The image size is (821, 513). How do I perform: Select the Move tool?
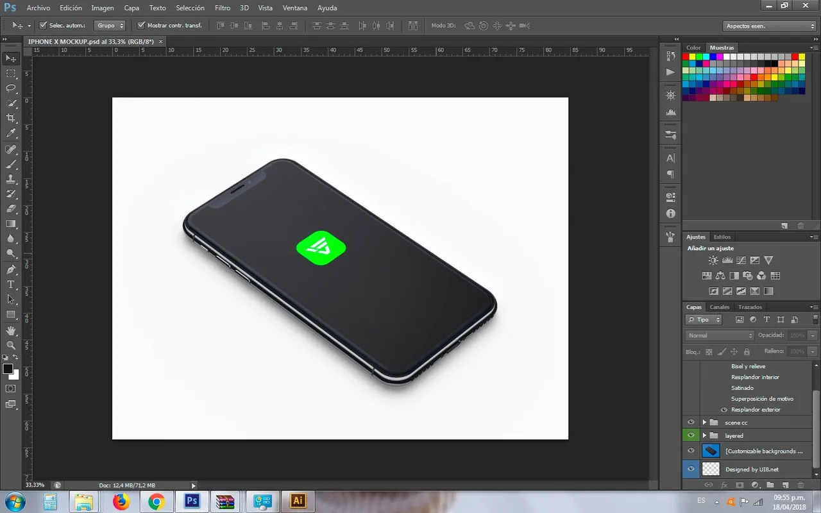[11, 58]
